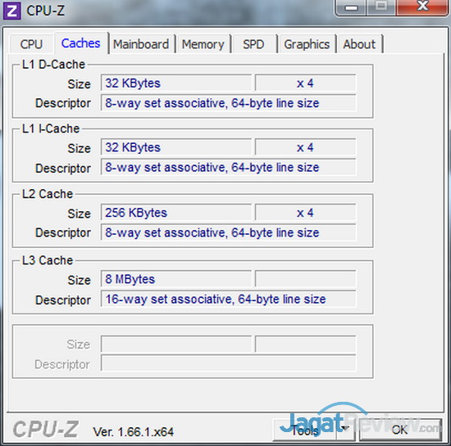Screen dimensions: 451x446
Task: Click the L3 Cache 8 MBytes field
Action: 176,279
